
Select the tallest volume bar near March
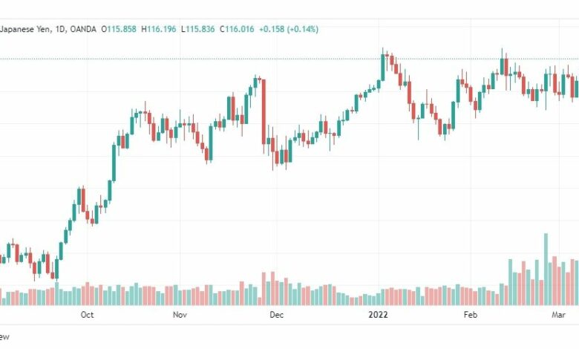pos(546,269)
